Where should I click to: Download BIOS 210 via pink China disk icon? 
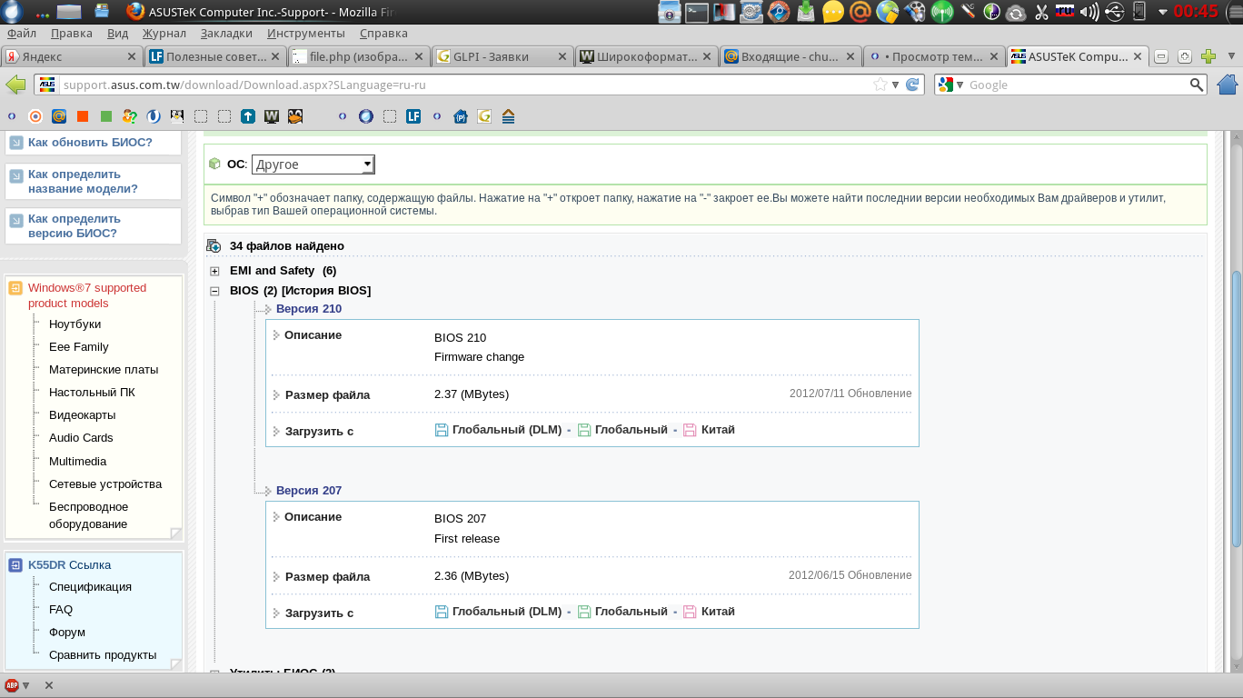click(x=690, y=430)
